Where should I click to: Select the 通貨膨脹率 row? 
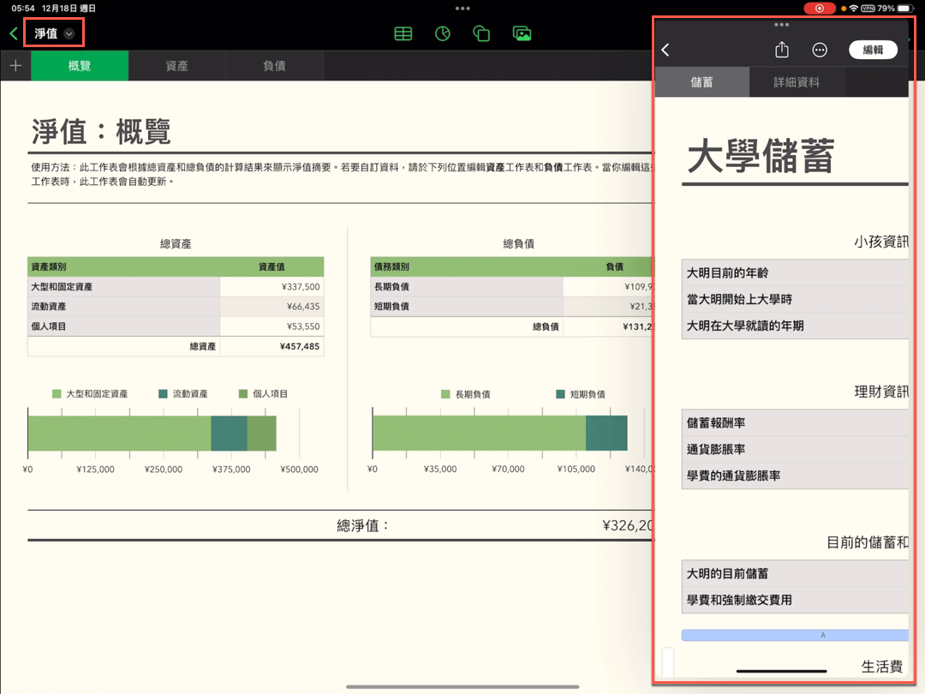pyautogui.click(x=795, y=450)
